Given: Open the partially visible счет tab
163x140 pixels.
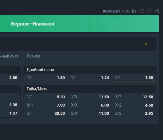Looking at the screenshot, I should click(9, 56).
